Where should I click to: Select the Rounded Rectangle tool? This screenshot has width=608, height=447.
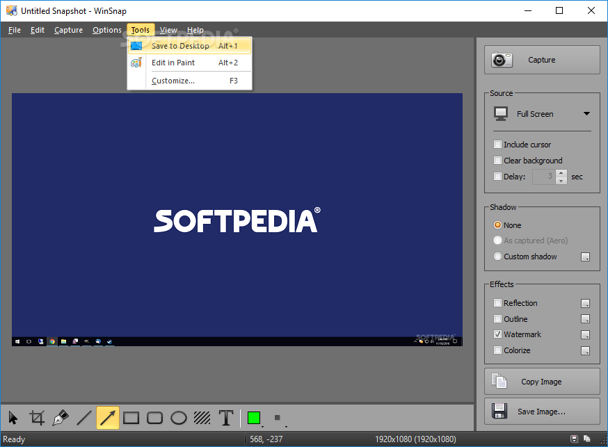(154, 418)
